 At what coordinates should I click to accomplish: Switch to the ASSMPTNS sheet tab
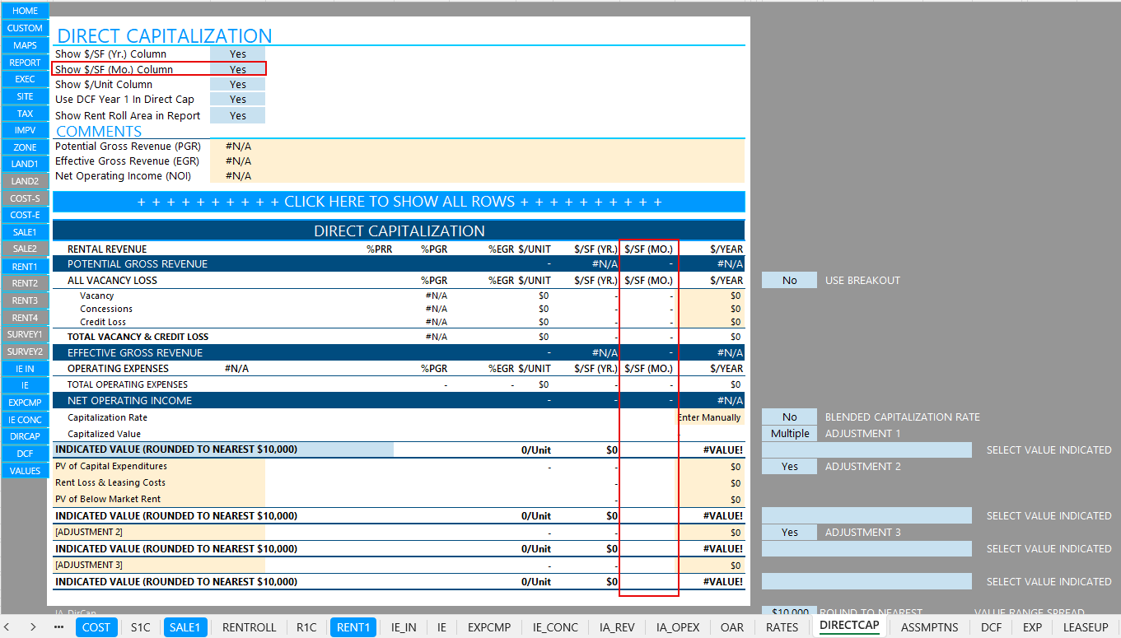(x=931, y=627)
